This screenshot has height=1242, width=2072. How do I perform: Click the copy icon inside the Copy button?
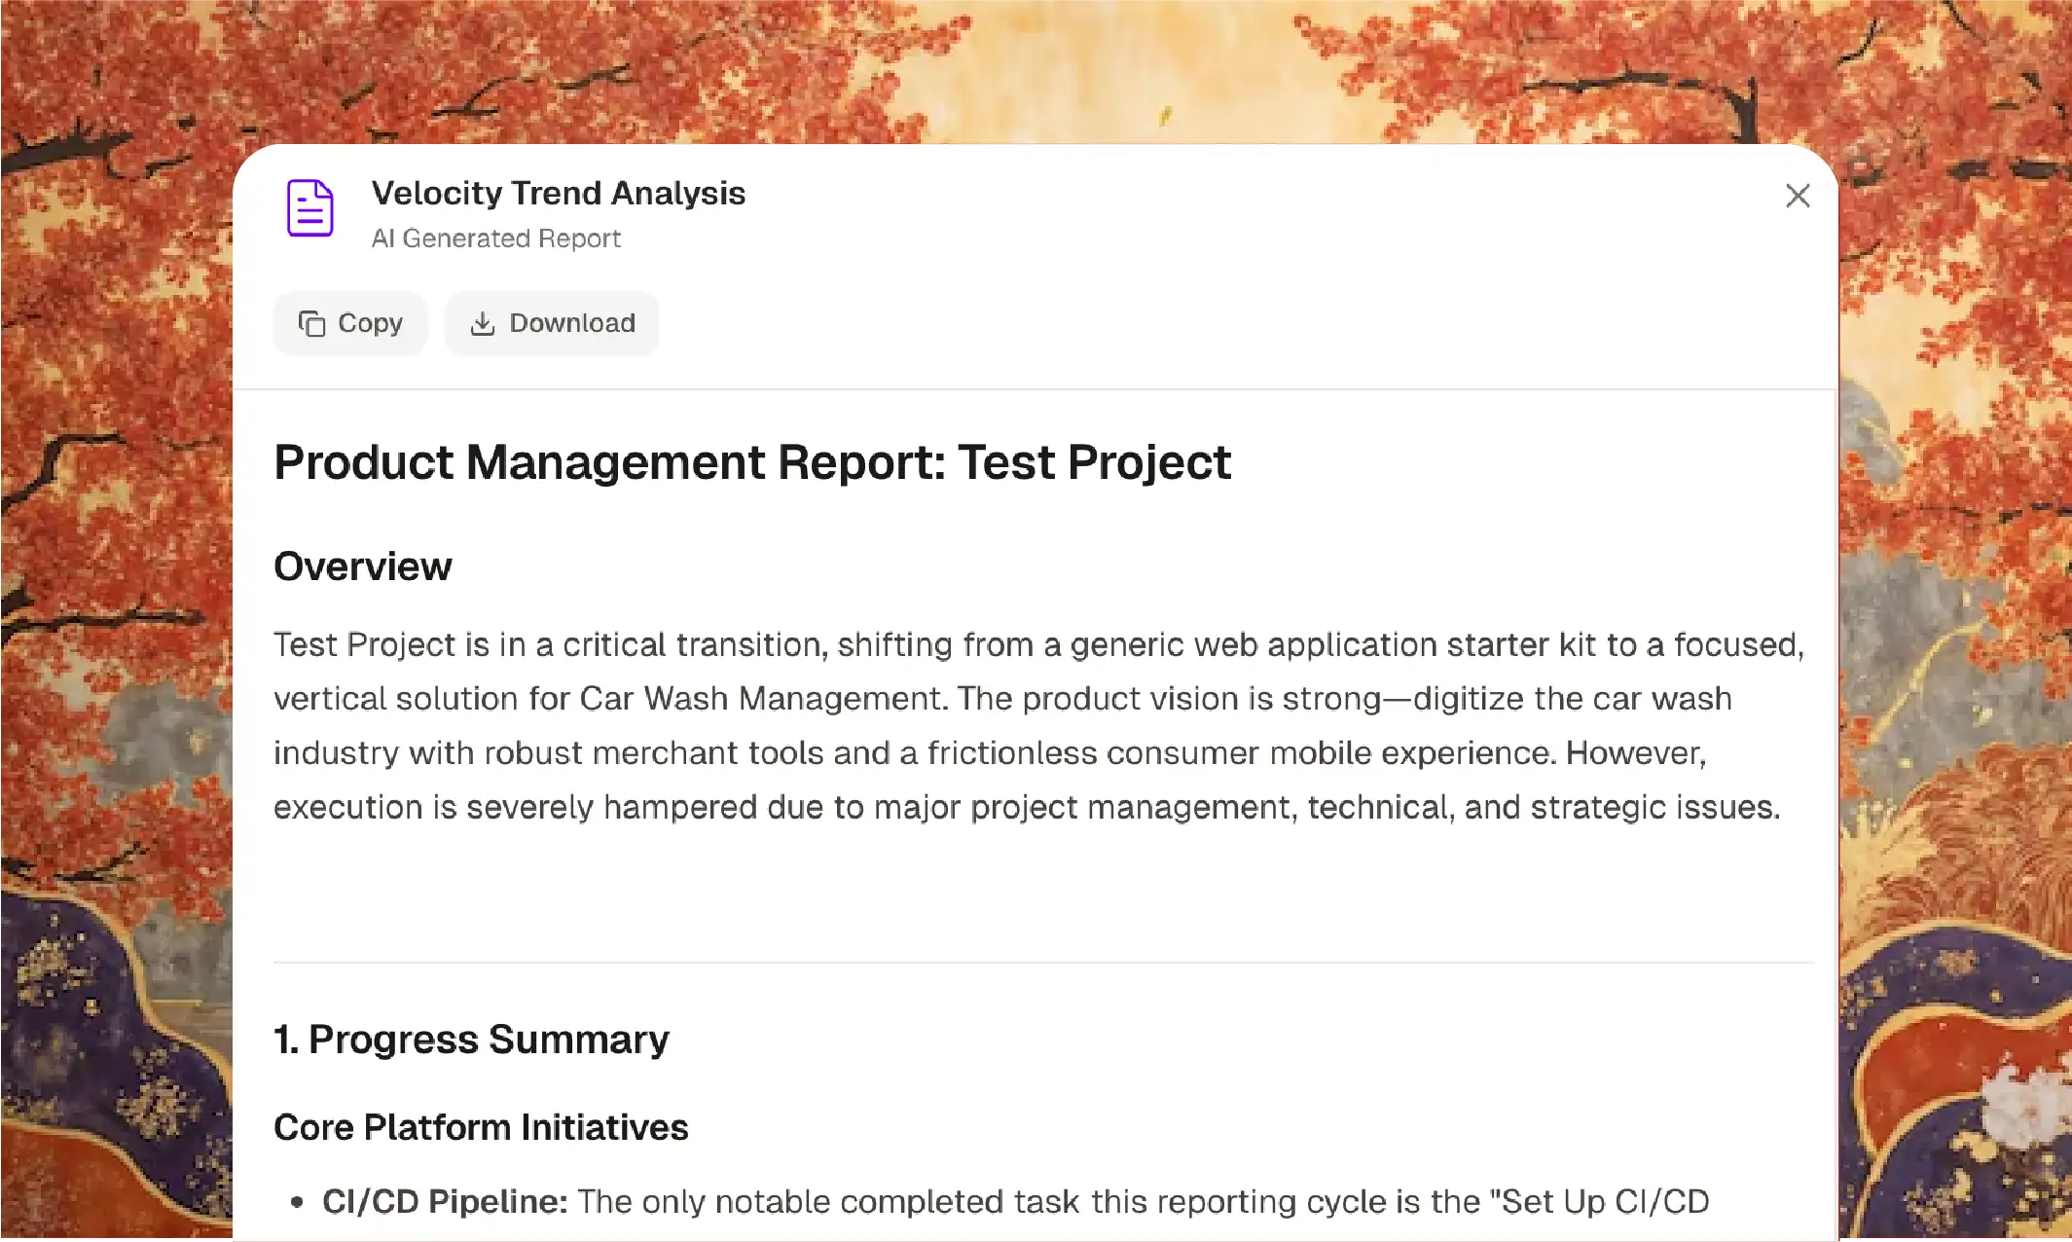[x=311, y=323]
